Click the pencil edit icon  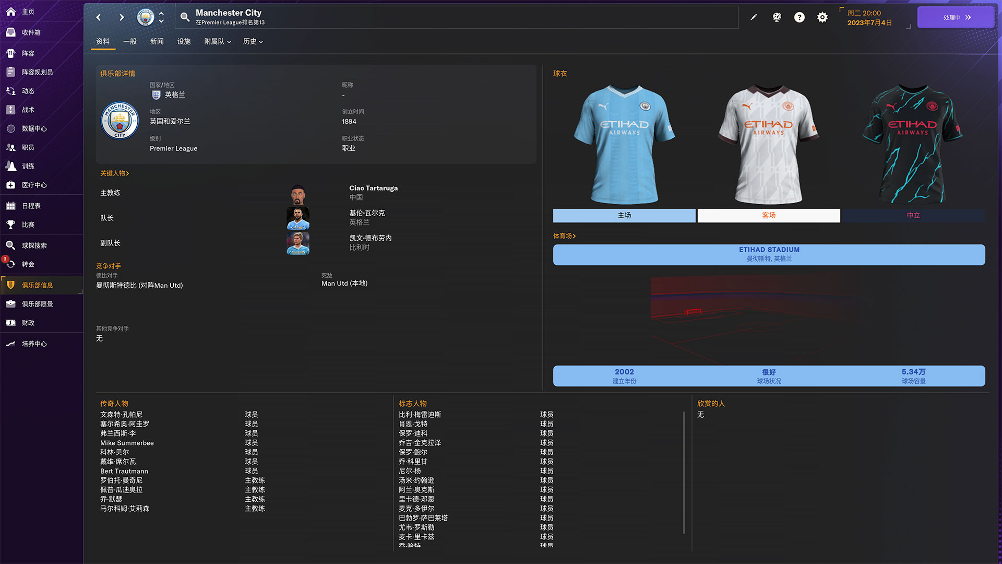click(754, 17)
